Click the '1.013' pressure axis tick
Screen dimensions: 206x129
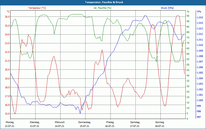(200, 29)
